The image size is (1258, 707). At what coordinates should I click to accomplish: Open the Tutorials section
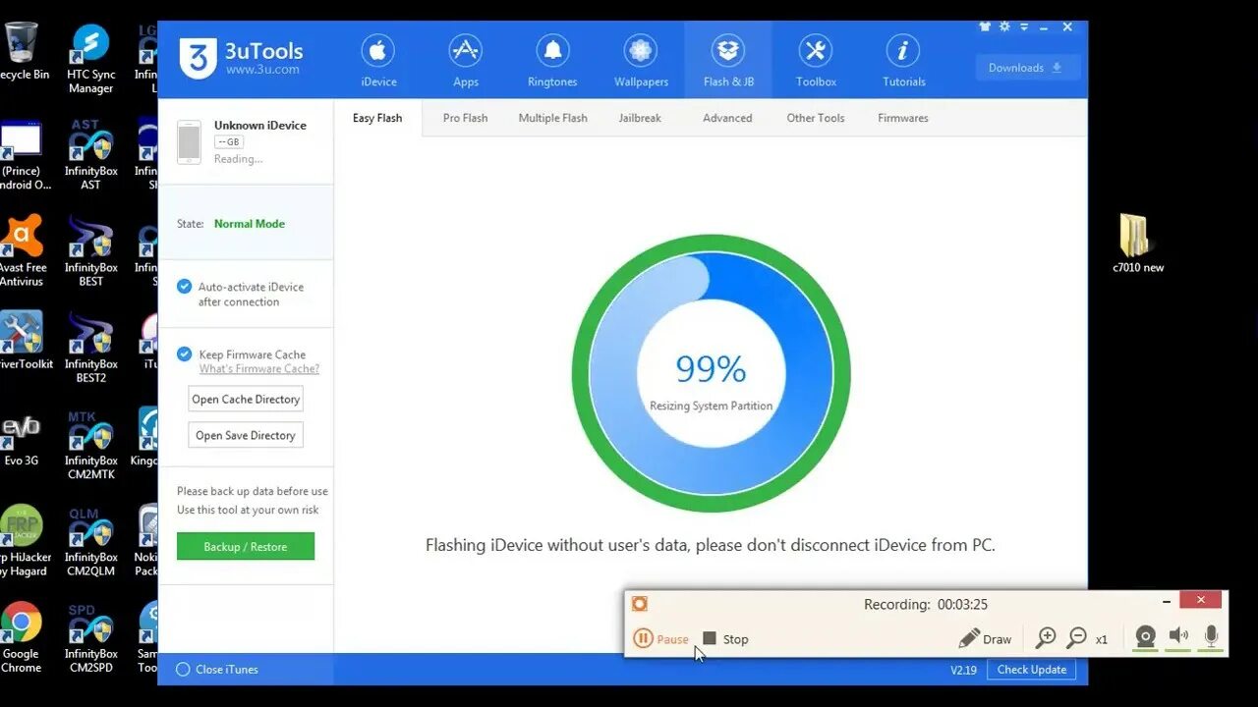click(903, 61)
